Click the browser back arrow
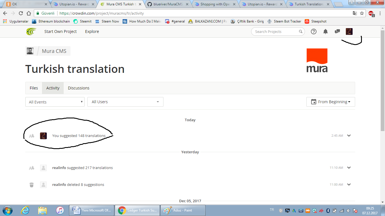The height and width of the screenshot is (216, 385). click(x=5, y=13)
